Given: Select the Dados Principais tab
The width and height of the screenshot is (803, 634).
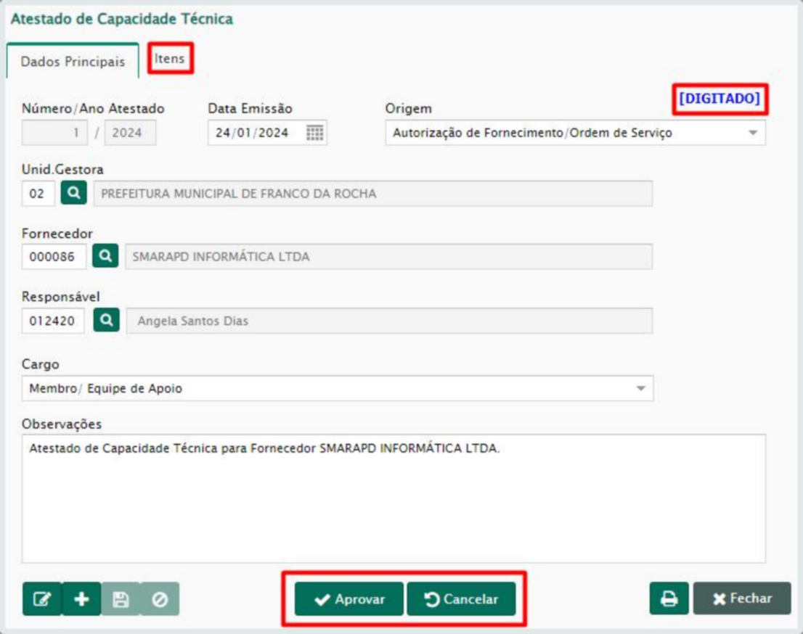Looking at the screenshot, I should pyautogui.click(x=73, y=62).
